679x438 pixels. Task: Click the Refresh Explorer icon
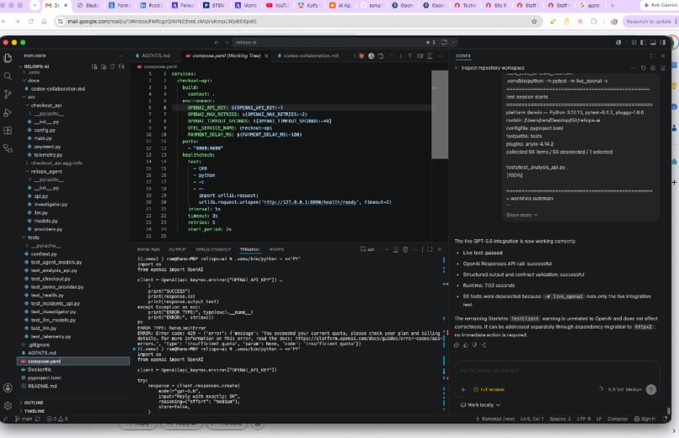[x=112, y=67]
